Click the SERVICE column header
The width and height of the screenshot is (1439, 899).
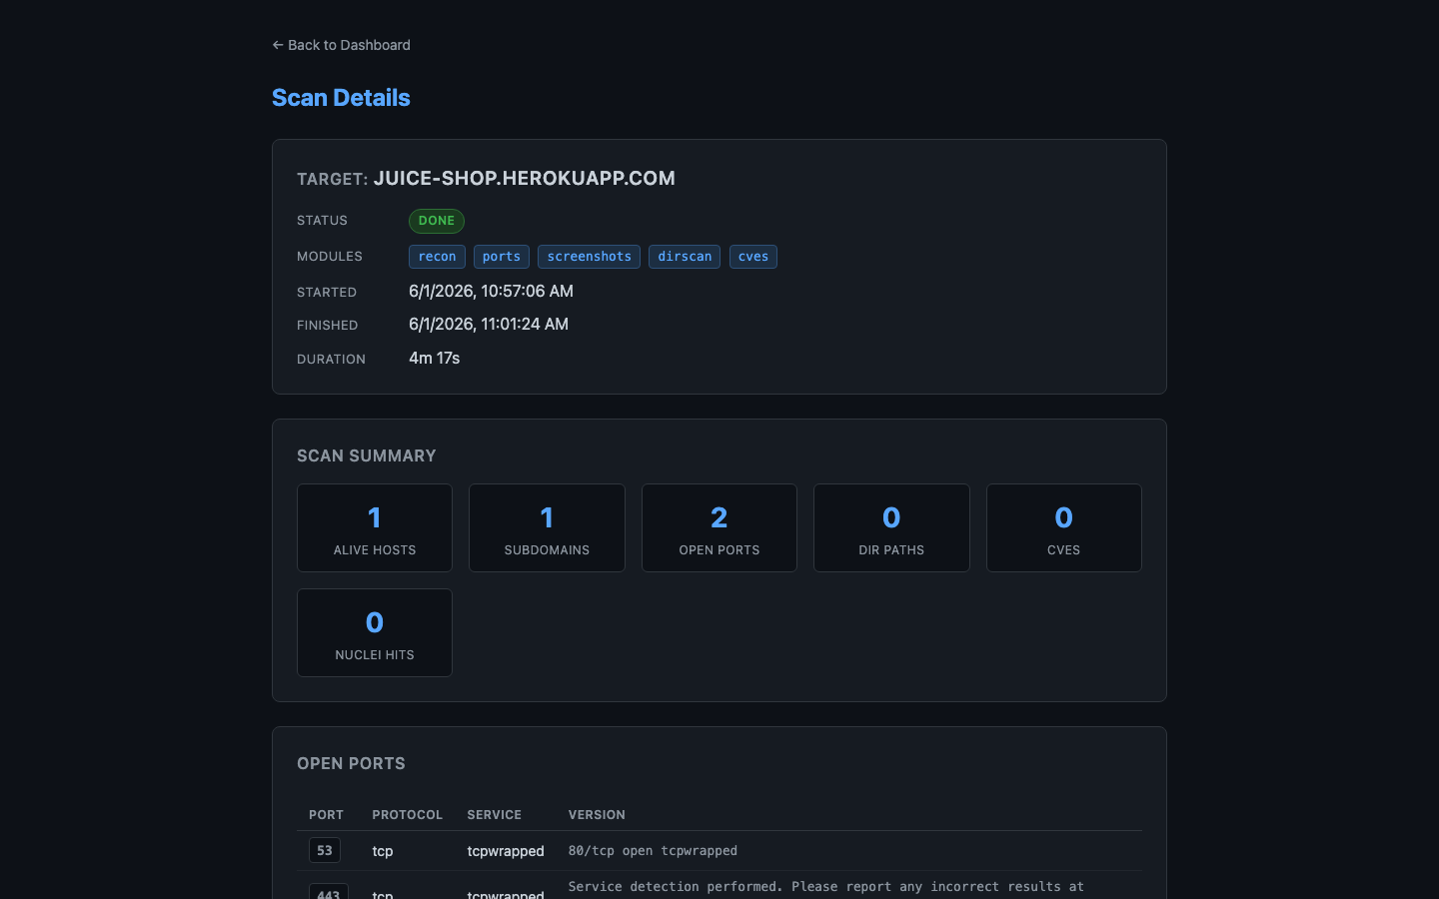[x=495, y=815]
